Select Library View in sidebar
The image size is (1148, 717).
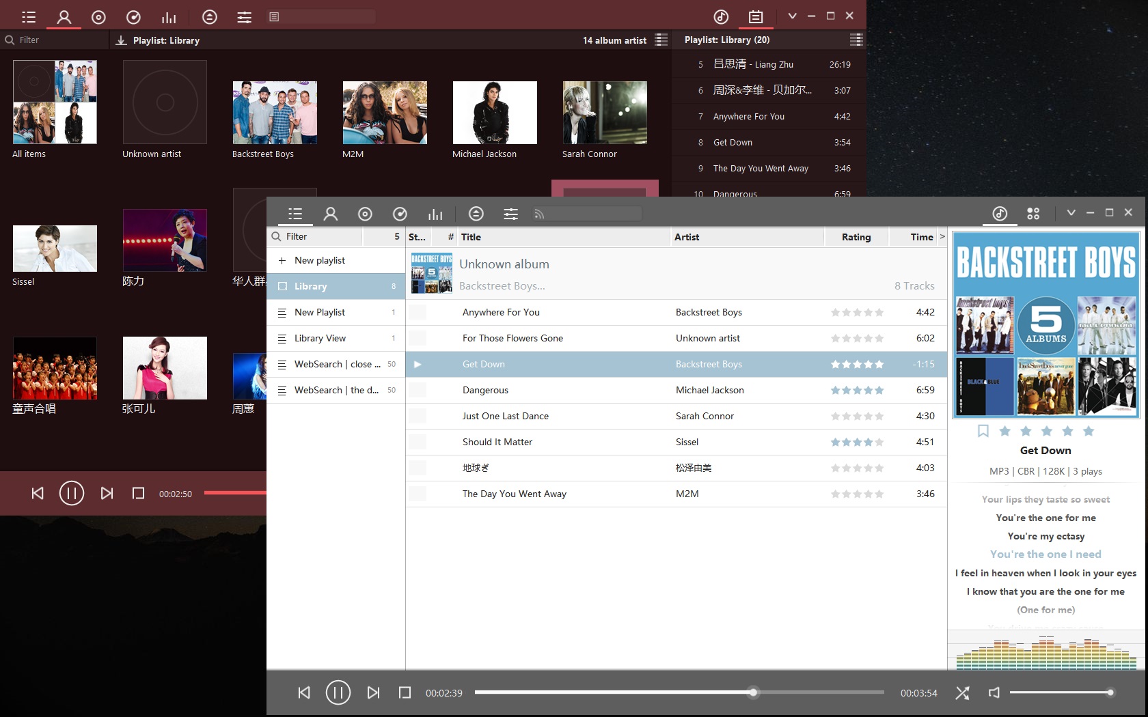tap(336, 338)
